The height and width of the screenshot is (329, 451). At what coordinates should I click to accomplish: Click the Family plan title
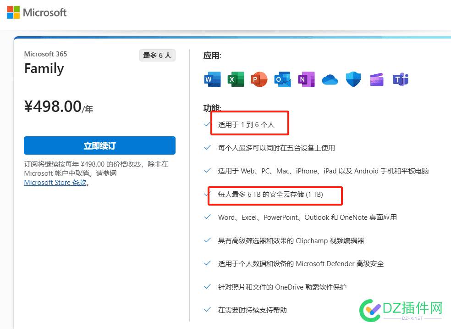coord(44,69)
